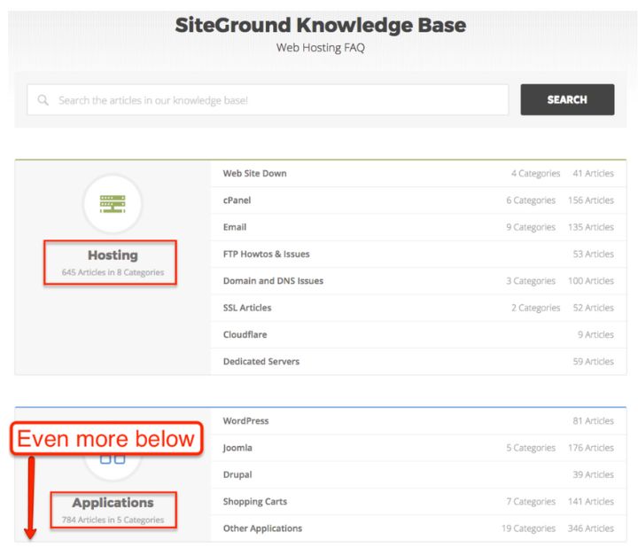Click '53 Articles' in FTP Howtos row
638x556 pixels.
pos(593,255)
